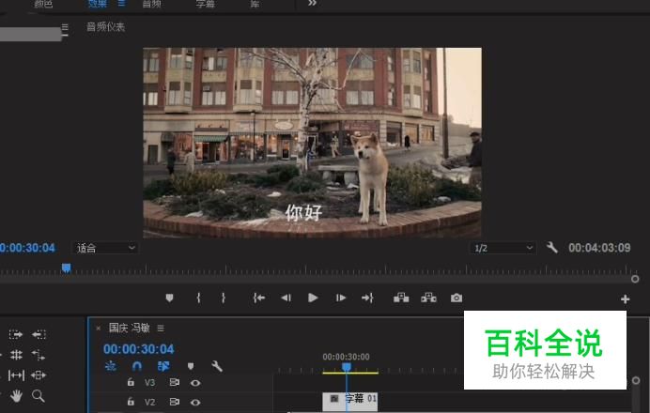This screenshot has width=650, height=413.
Task: Step back one frame
Action: pyautogui.click(x=286, y=298)
